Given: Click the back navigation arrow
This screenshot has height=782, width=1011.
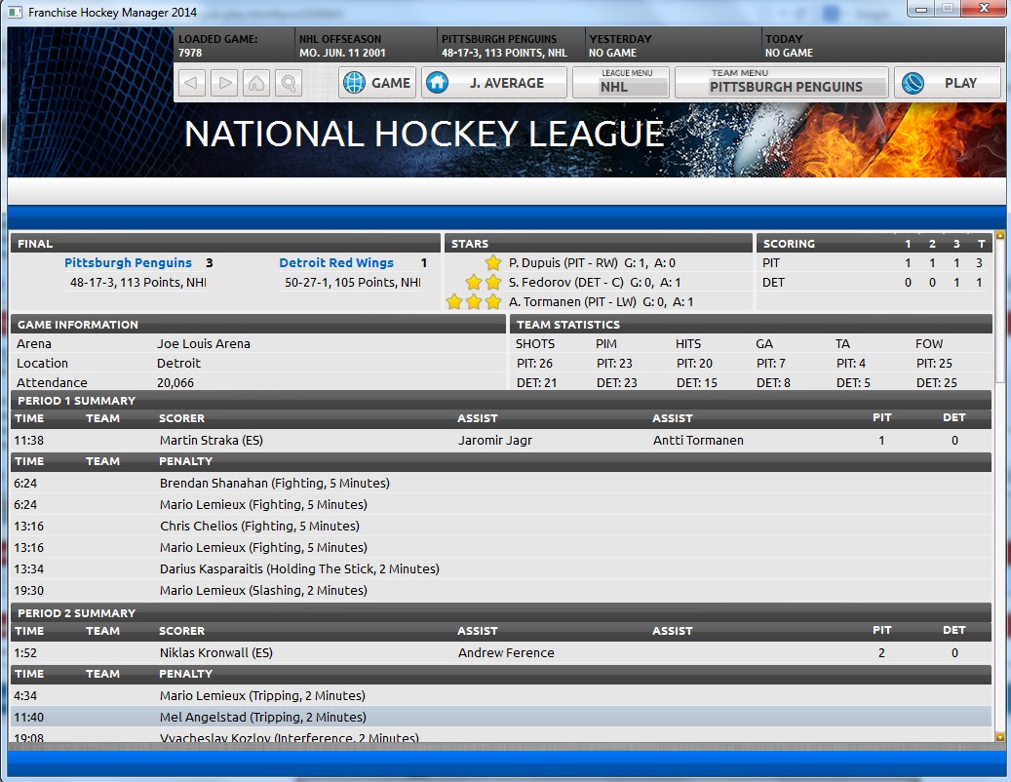Looking at the screenshot, I should coord(193,83).
